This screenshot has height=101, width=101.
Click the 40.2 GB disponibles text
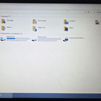[x=17, y=40]
